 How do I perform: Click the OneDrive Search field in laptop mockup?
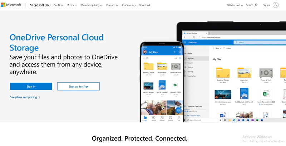260,43
